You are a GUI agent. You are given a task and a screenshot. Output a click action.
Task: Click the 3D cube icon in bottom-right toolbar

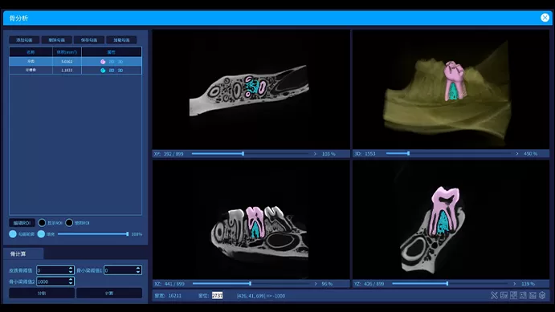click(x=542, y=295)
